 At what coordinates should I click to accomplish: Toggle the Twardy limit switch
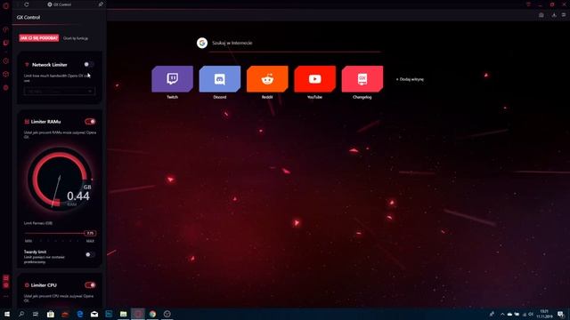pyautogui.click(x=89, y=254)
